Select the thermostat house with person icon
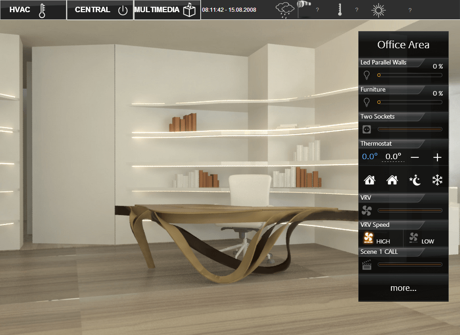Image resolution: width=460 pixels, height=335 pixels. (370, 180)
